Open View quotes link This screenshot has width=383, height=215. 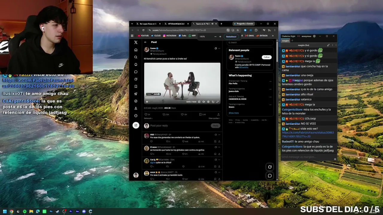(x=214, y=119)
